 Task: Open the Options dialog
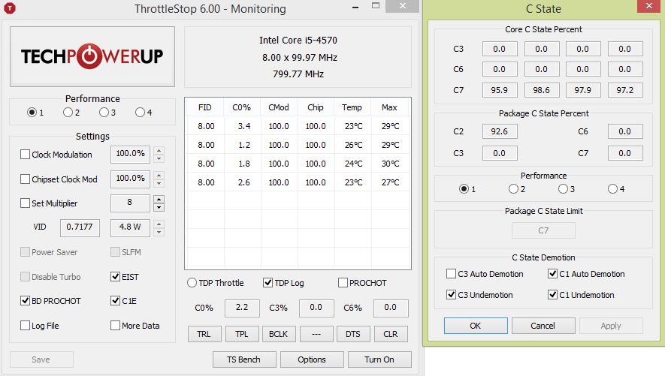tap(312, 359)
